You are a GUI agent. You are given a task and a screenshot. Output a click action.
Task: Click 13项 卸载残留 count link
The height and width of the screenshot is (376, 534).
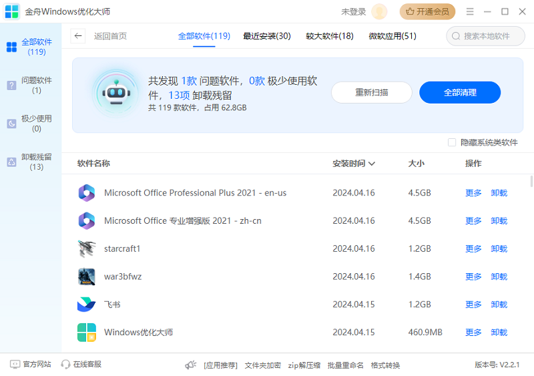pos(179,96)
